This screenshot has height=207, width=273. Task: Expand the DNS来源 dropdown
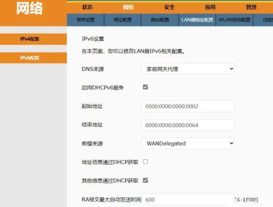tap(188, 69)
